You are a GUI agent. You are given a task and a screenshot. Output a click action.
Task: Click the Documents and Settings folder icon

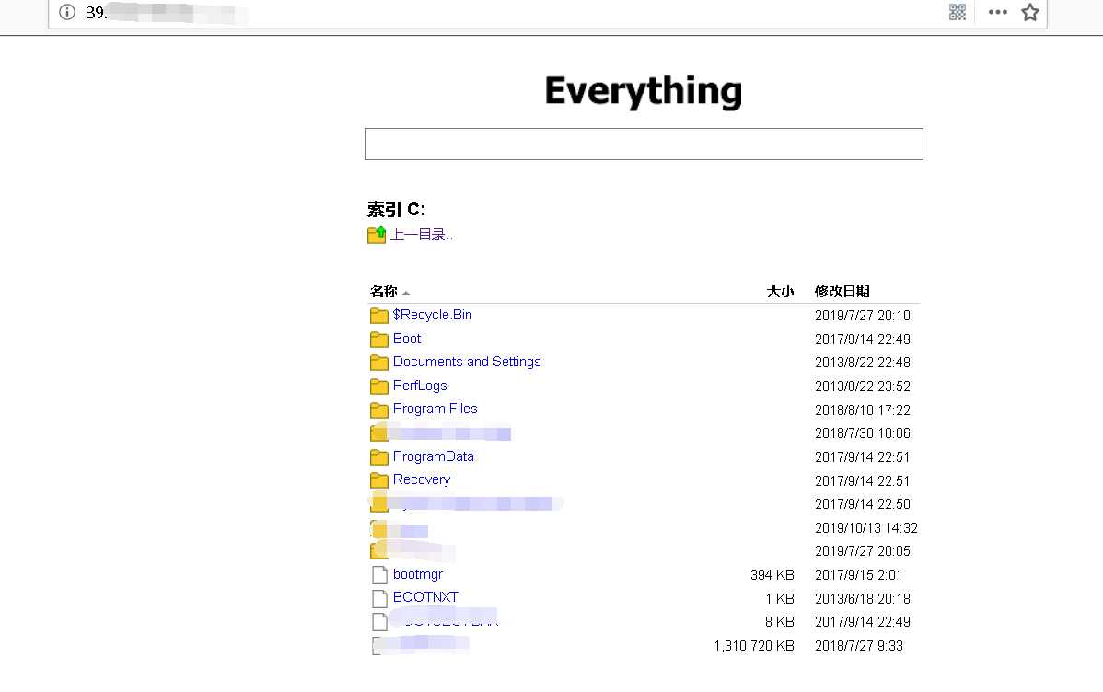click(x=379, y=363)
